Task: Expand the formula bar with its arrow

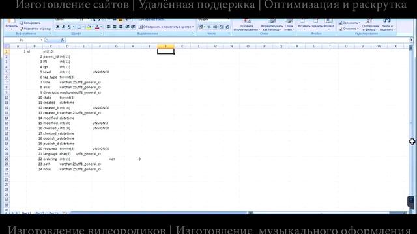Action: pyautogui.click(x=411, y=40)
